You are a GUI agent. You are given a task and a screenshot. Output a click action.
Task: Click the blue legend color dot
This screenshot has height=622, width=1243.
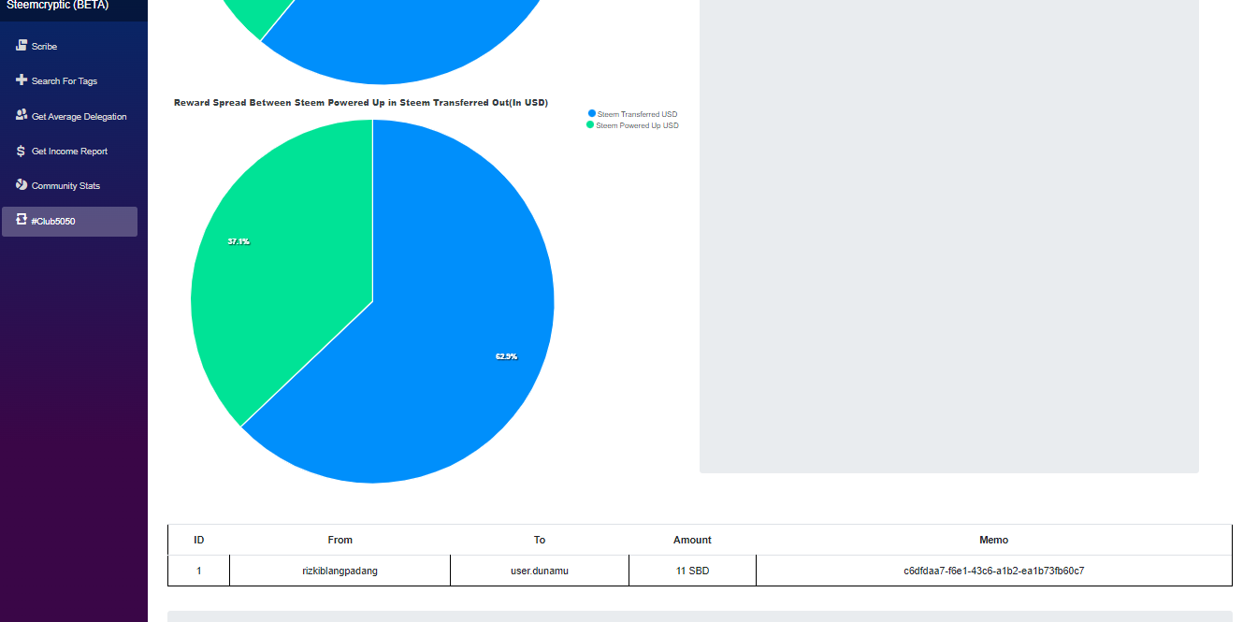point(592,113)
